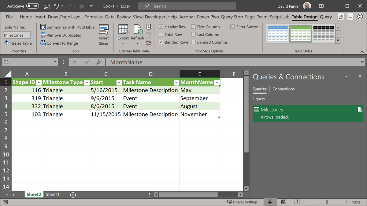
Task: Switch to the Sheet1 worksheet tab
Action: point(52,194)
